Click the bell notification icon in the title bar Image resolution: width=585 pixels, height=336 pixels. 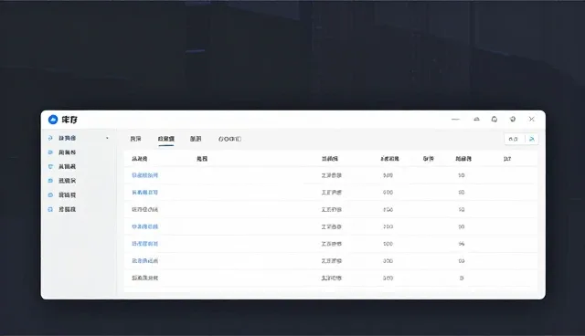(x=495, y=120)
